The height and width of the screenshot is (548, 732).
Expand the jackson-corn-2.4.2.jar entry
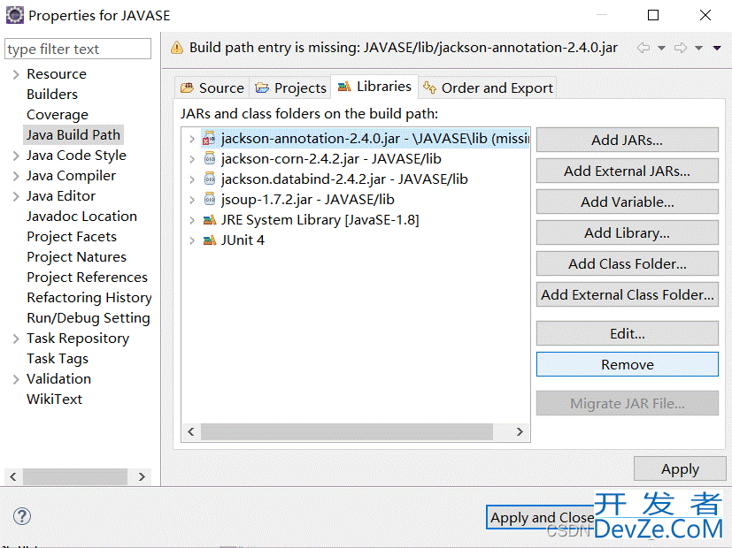[x=192, y=159]
